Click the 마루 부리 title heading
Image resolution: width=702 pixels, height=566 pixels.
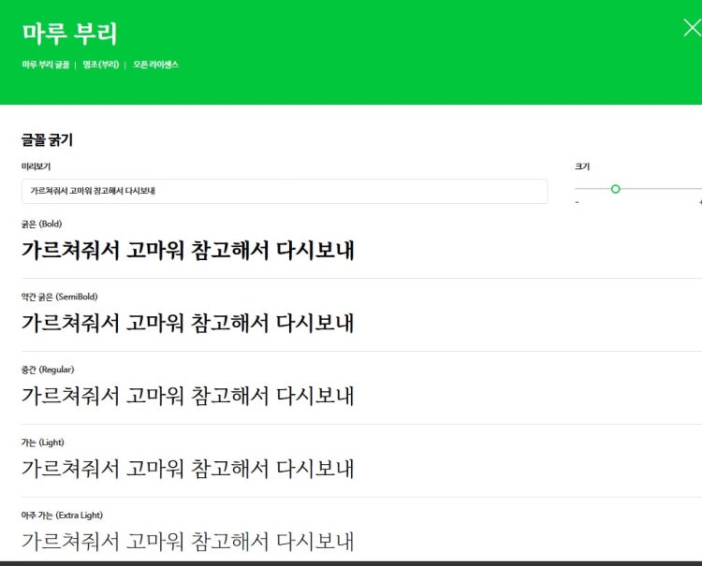click(x=69, y=33)
